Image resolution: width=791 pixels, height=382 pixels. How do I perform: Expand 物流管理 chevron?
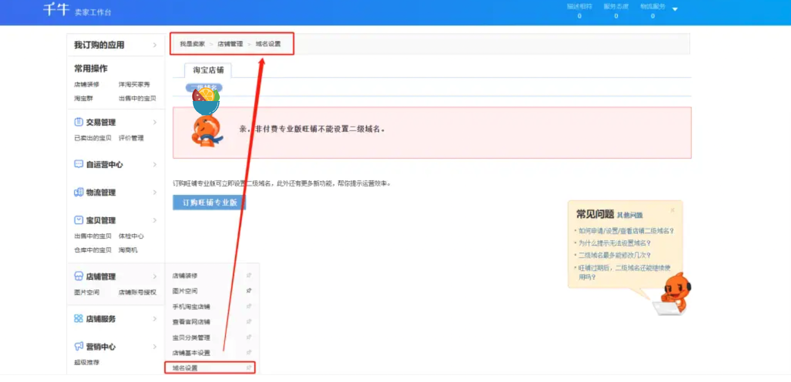(x=155, y=192)
